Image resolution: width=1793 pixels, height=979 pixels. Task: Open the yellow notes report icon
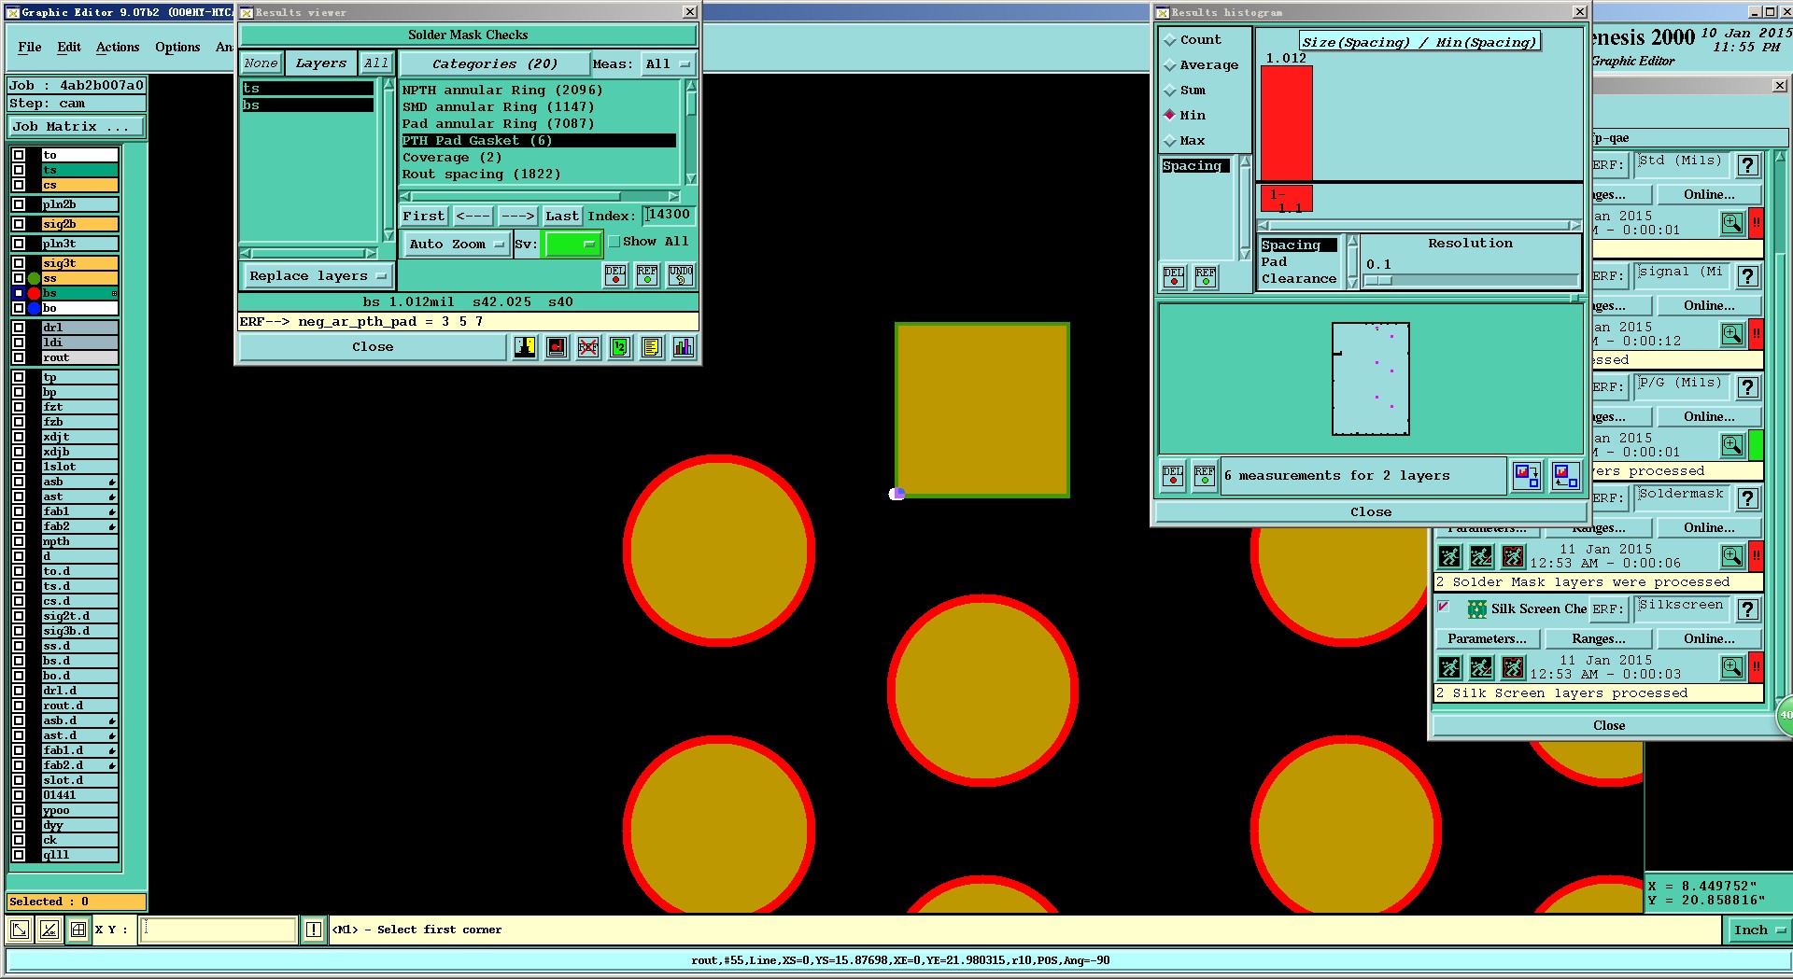pos(652,347)
